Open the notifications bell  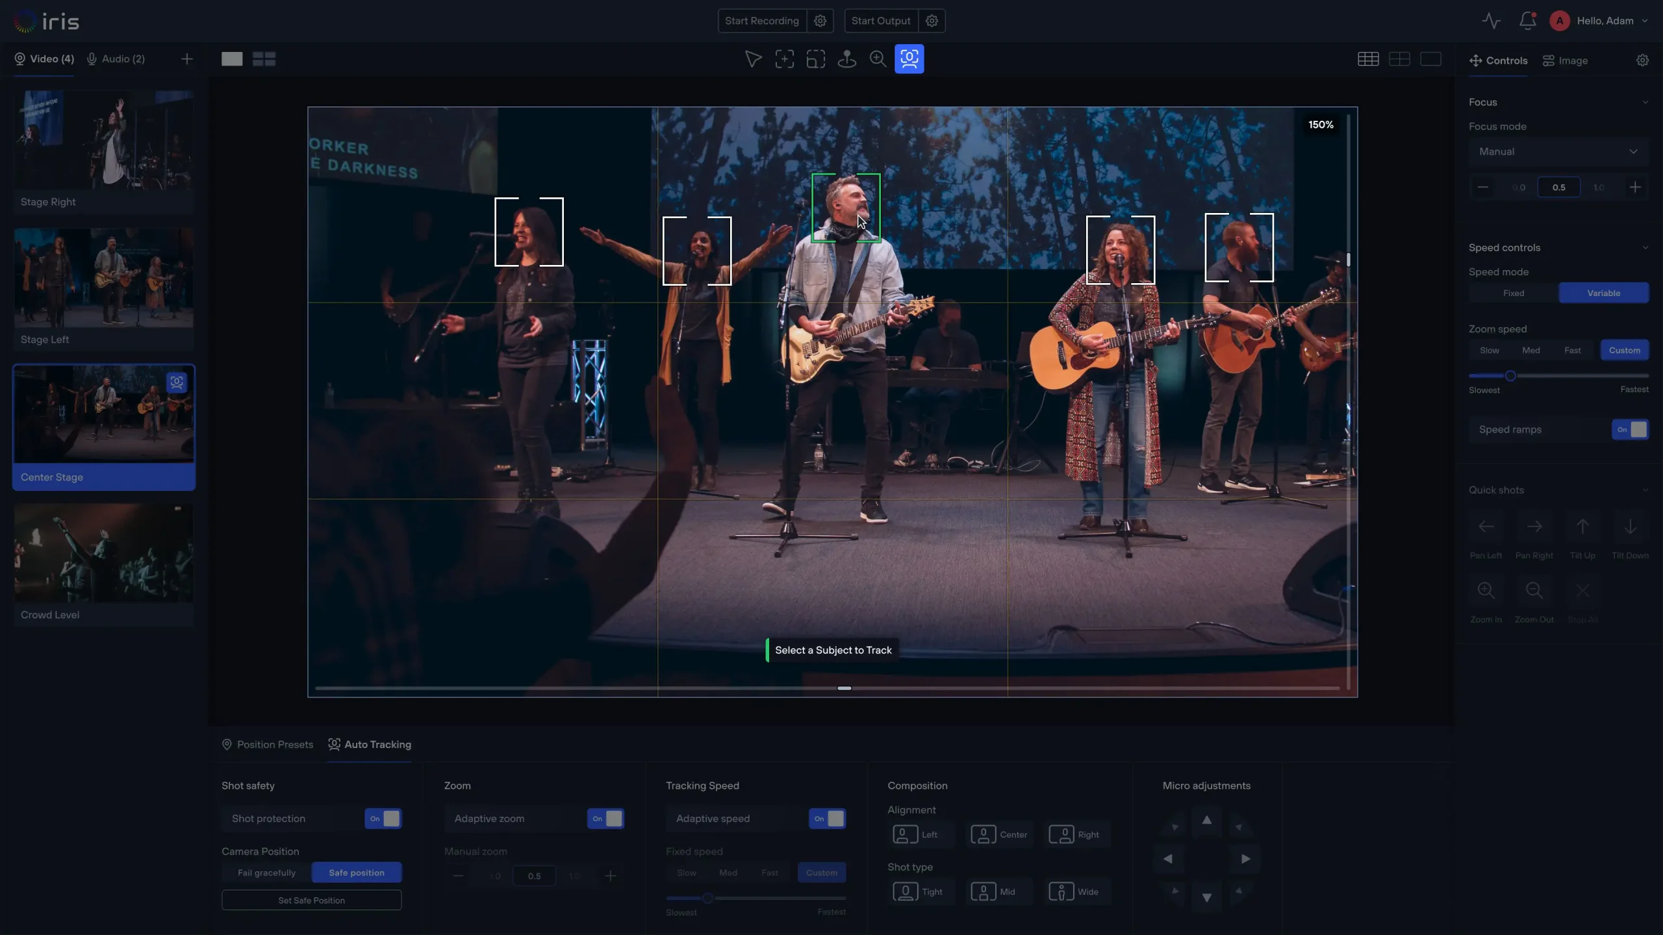(x=1527, y=21)
